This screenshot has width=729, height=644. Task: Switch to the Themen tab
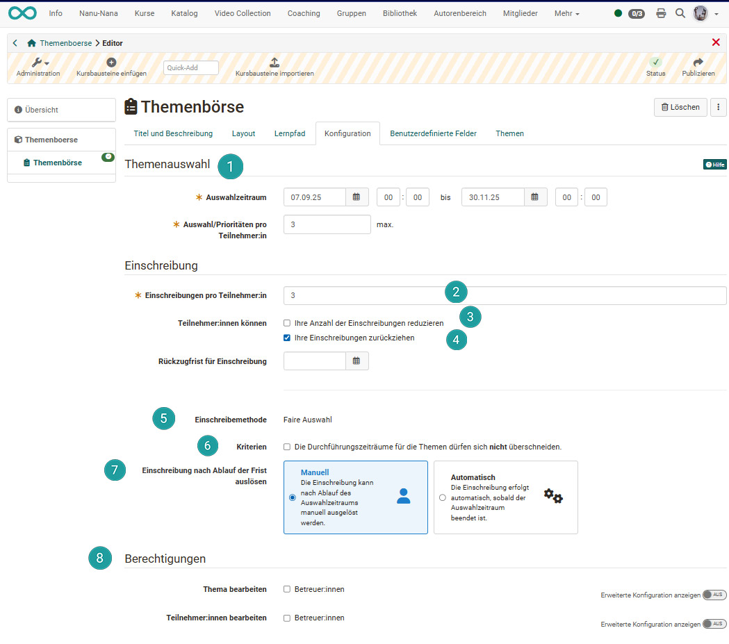point(509,133)
